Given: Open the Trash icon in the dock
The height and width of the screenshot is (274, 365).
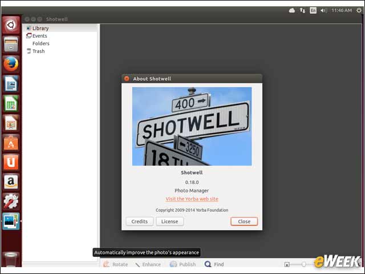Looking at the screenshot, I should coord(11,259).
